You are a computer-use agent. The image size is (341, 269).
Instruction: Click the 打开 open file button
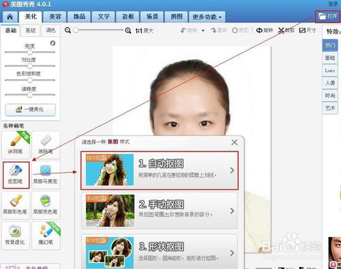327,16
